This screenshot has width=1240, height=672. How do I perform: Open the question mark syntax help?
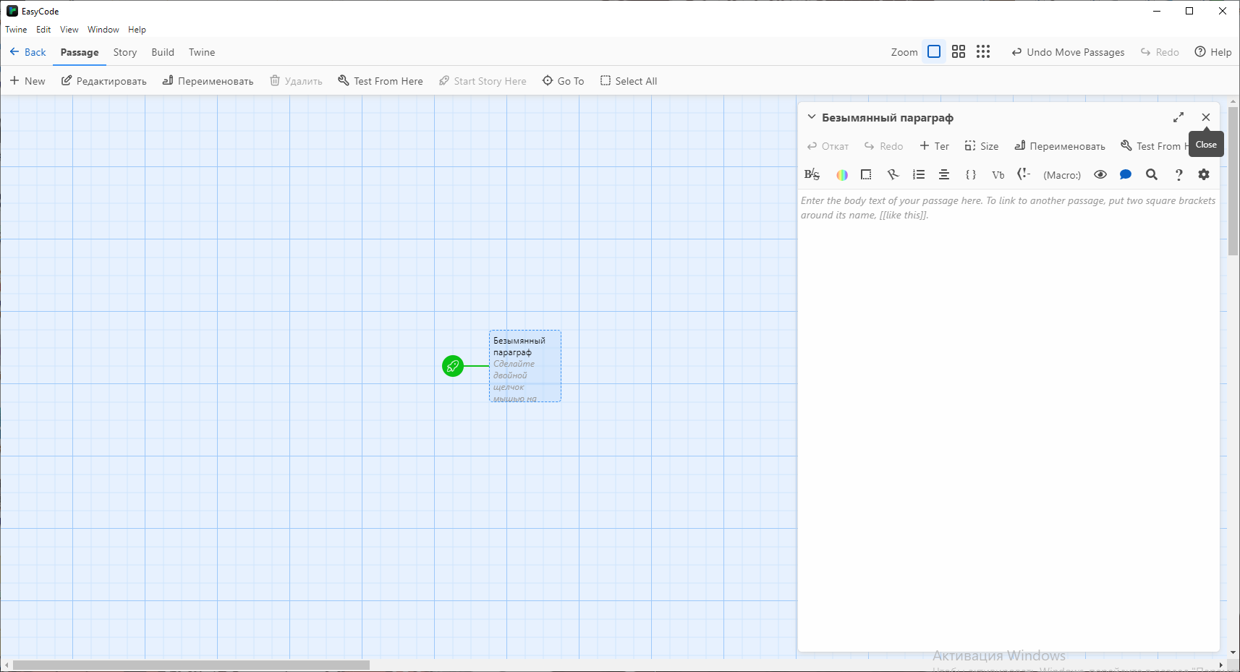1179,174
